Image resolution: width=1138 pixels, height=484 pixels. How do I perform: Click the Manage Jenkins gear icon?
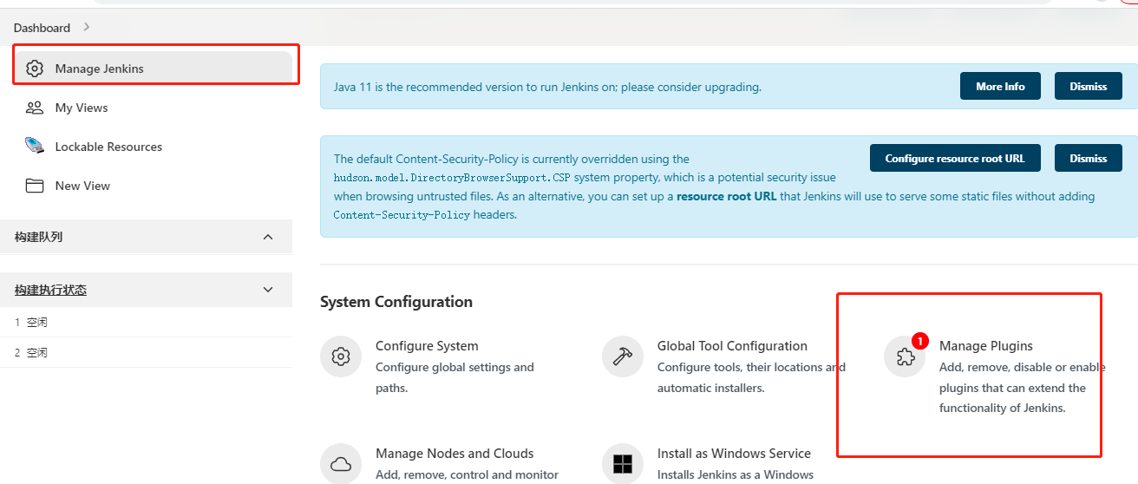point(35,69)
